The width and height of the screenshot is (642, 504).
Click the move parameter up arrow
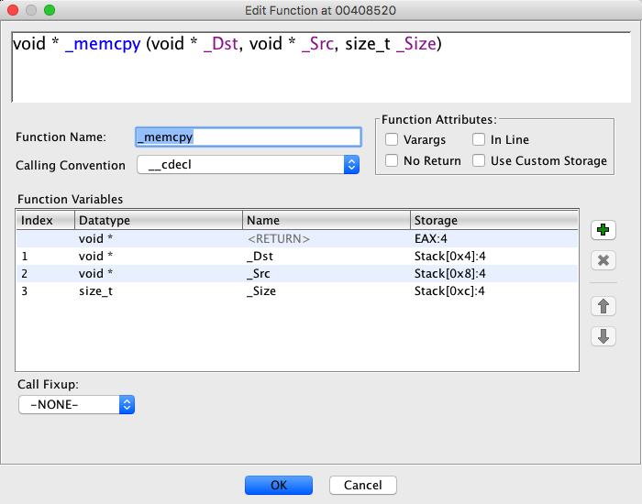click(x=603, y=305)
